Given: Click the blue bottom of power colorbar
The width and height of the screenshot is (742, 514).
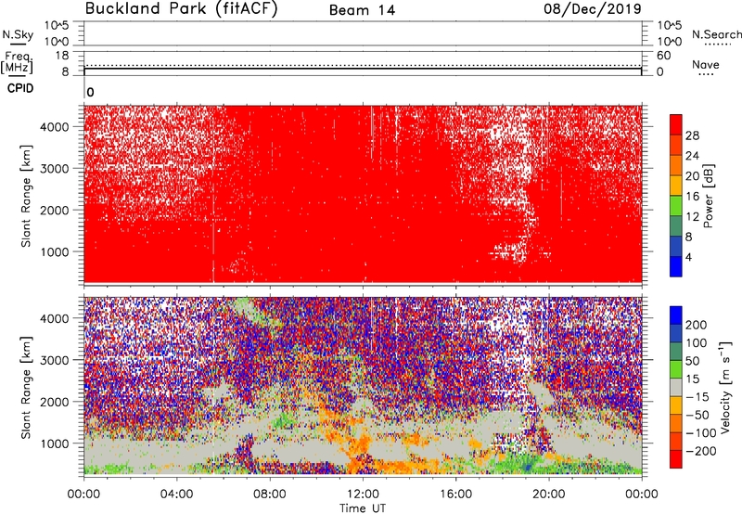Looking at the screenshot, I should [x=676, y=266].
